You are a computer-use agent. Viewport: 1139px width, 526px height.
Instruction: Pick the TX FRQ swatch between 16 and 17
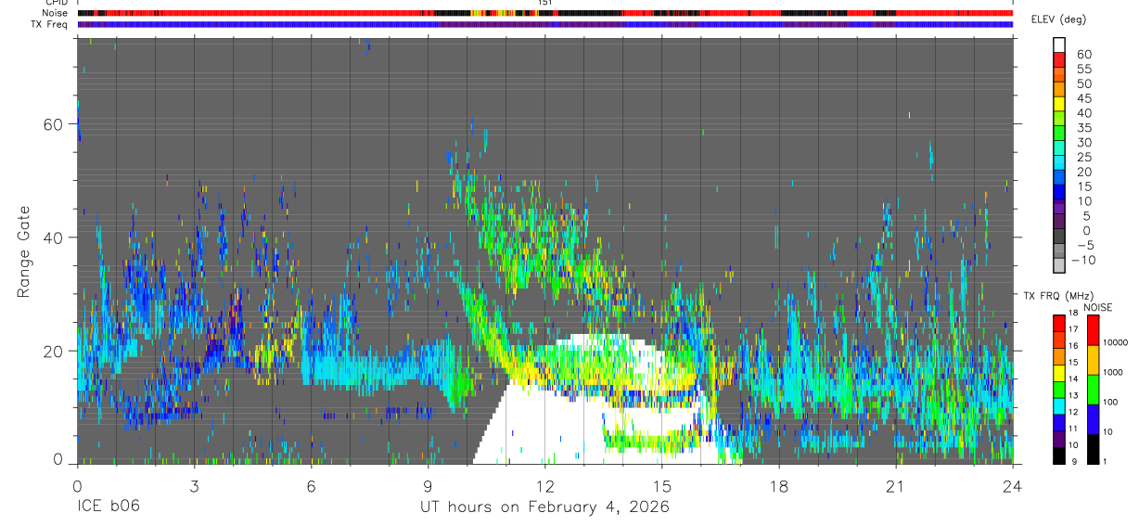pyautogui.click(x=1059, y=340)
